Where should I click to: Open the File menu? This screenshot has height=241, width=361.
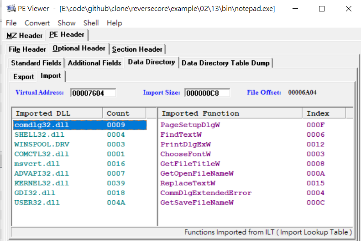pyautogui.click(x=11, y=23)
